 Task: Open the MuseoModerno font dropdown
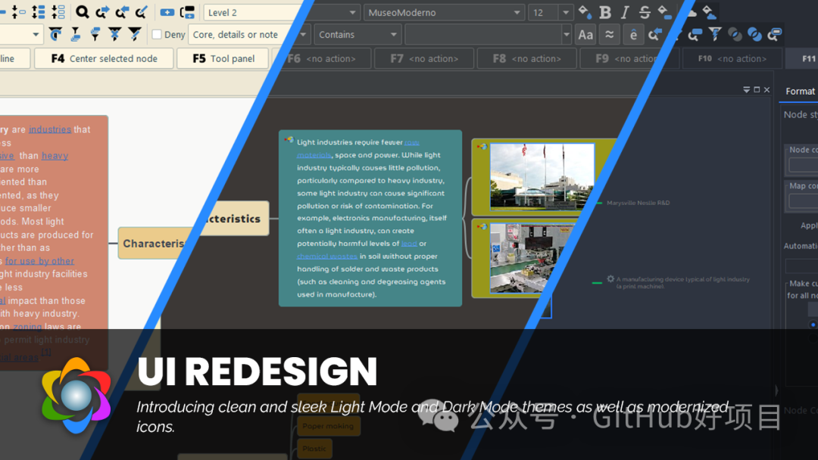coord(443,13)
